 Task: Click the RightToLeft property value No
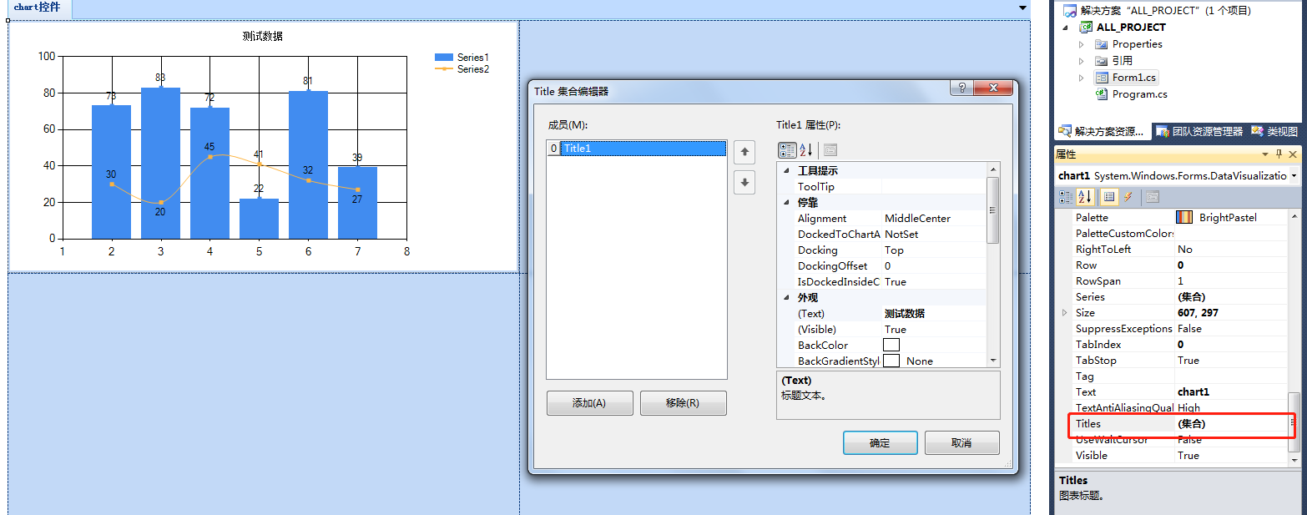tap(1185, 249)
